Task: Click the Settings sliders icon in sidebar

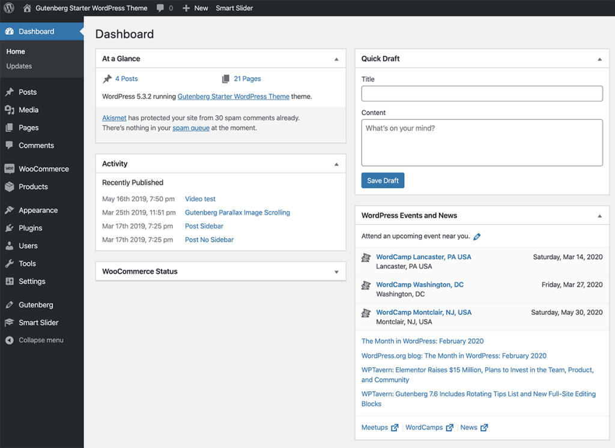Action: pyautogui.click(x=10, y=281)
